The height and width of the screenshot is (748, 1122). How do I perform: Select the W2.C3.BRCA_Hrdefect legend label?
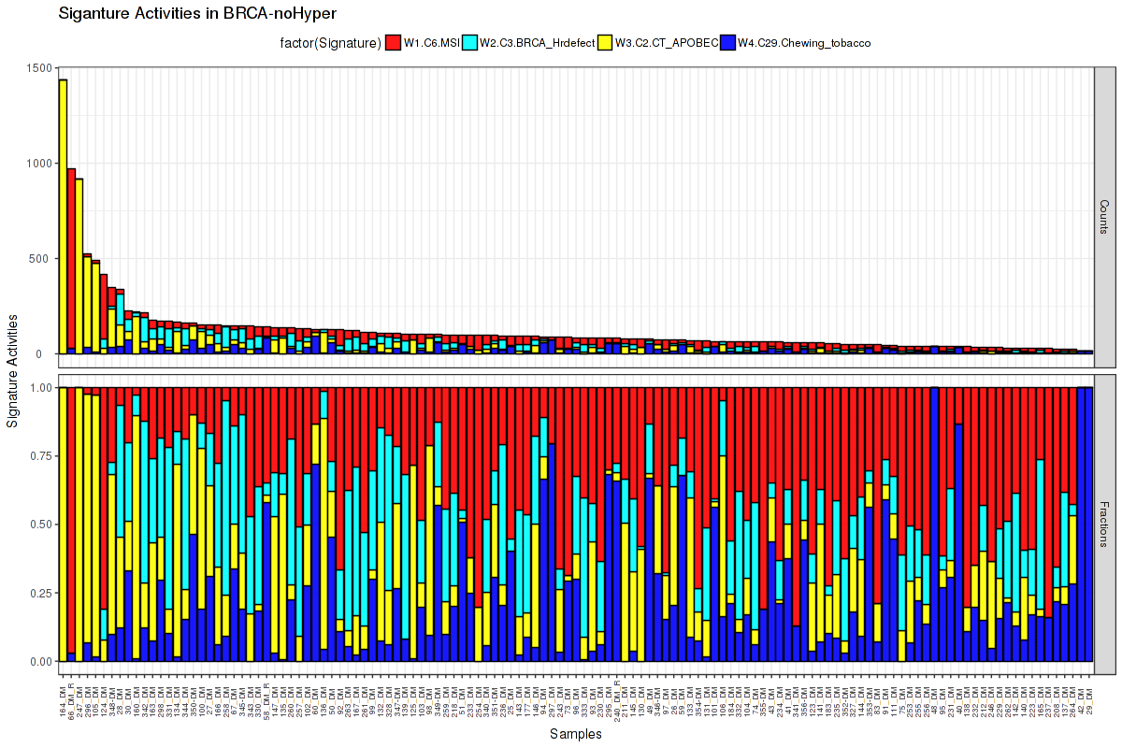(538, 42)
